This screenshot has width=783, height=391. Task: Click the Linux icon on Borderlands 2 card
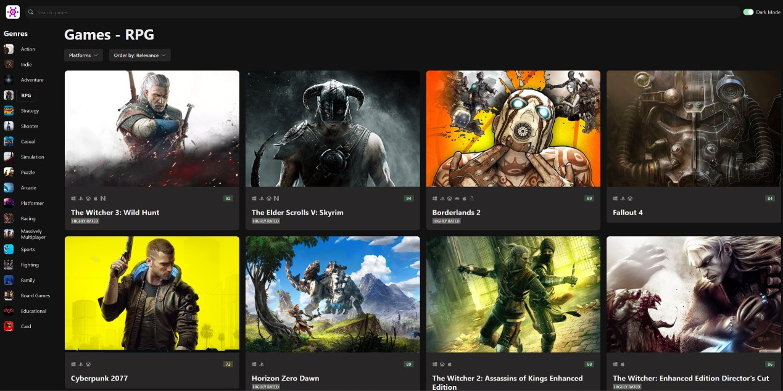click(x=471, y=199)
